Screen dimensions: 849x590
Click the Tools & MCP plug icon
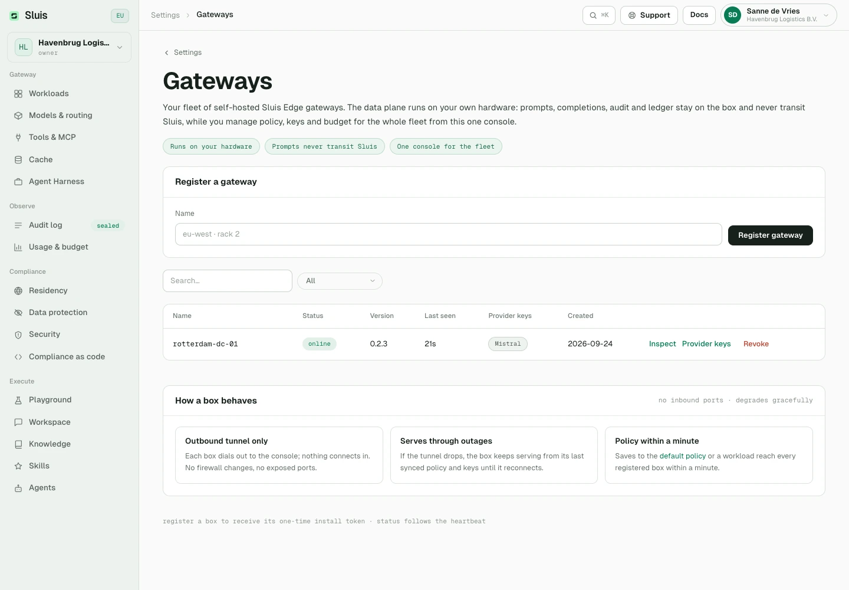tap(18, 137)
